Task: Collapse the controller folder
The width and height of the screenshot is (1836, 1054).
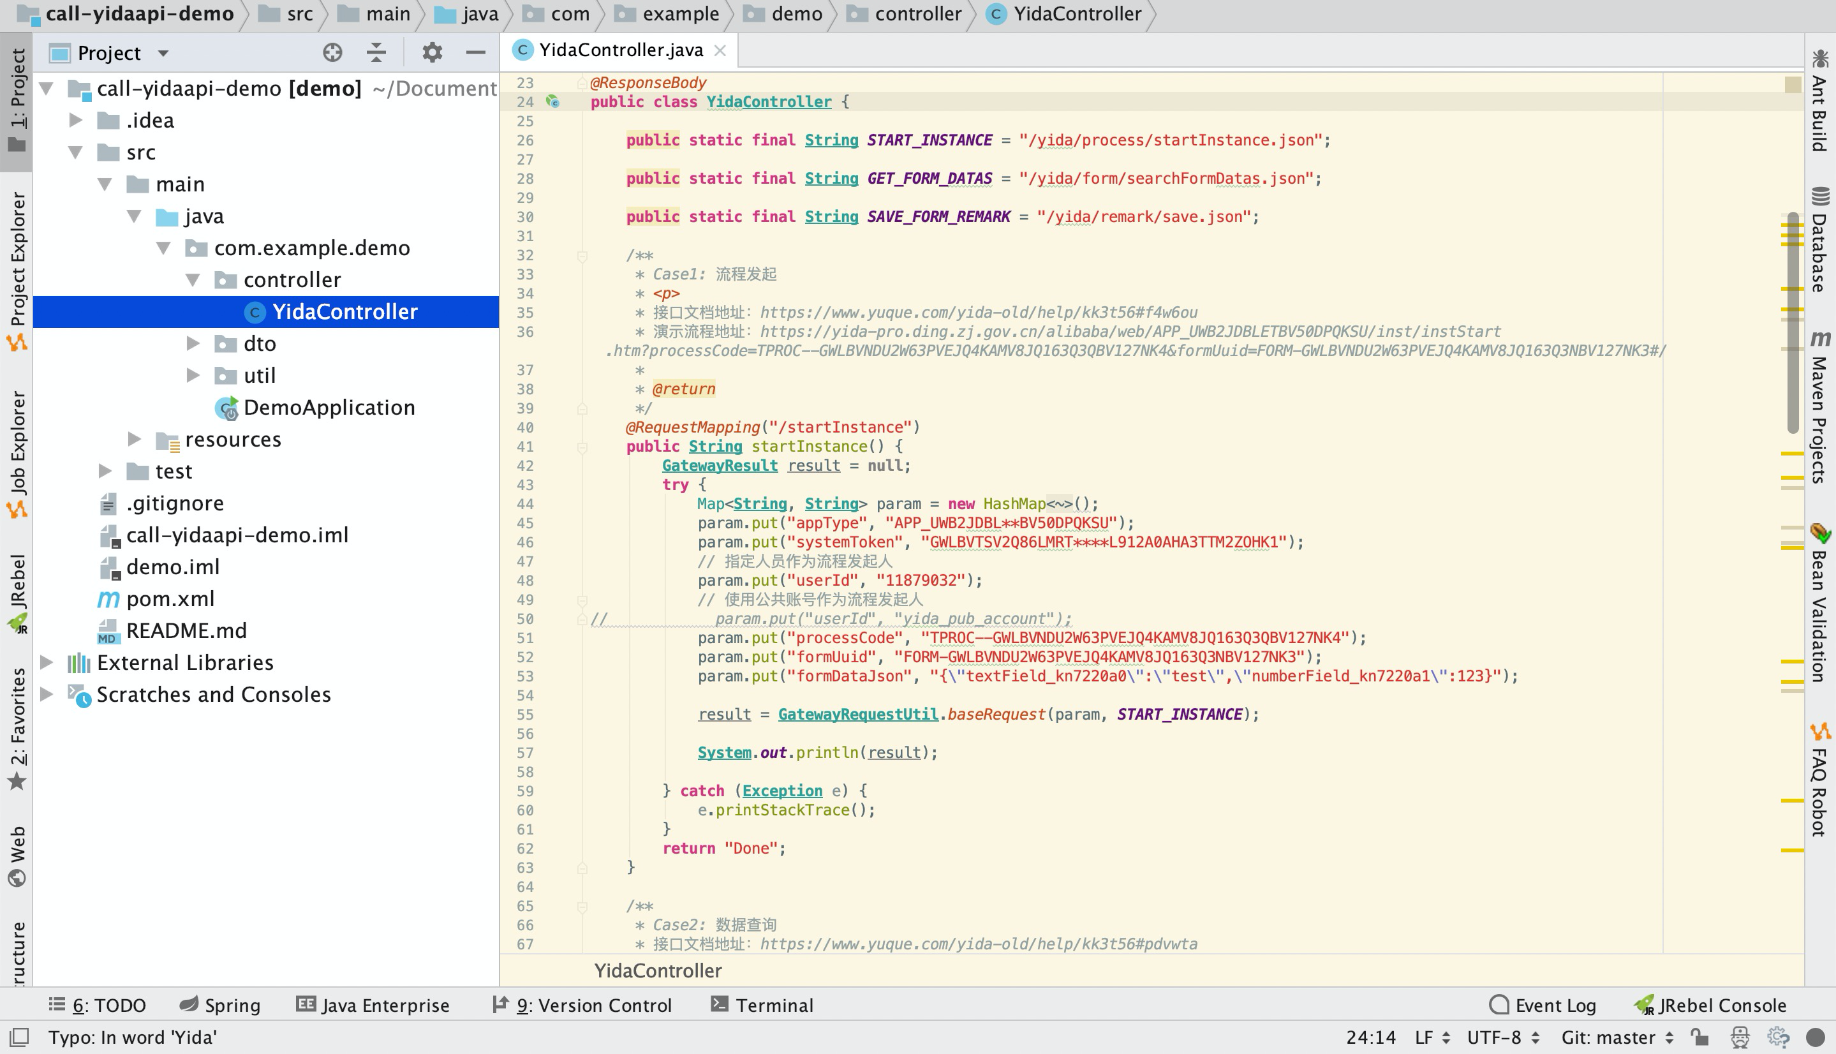Action: pos(193,279)
